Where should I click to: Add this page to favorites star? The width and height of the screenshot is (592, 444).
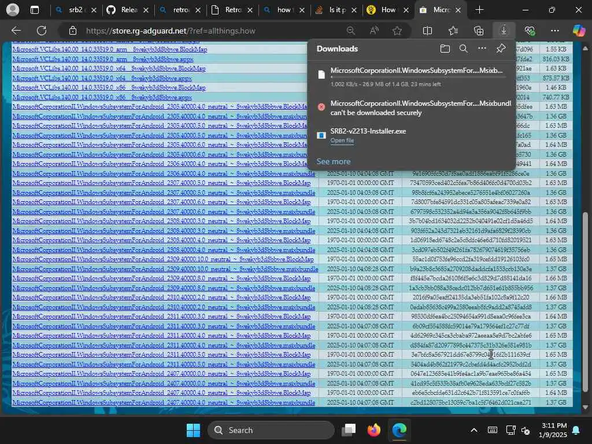click(397, 31)
